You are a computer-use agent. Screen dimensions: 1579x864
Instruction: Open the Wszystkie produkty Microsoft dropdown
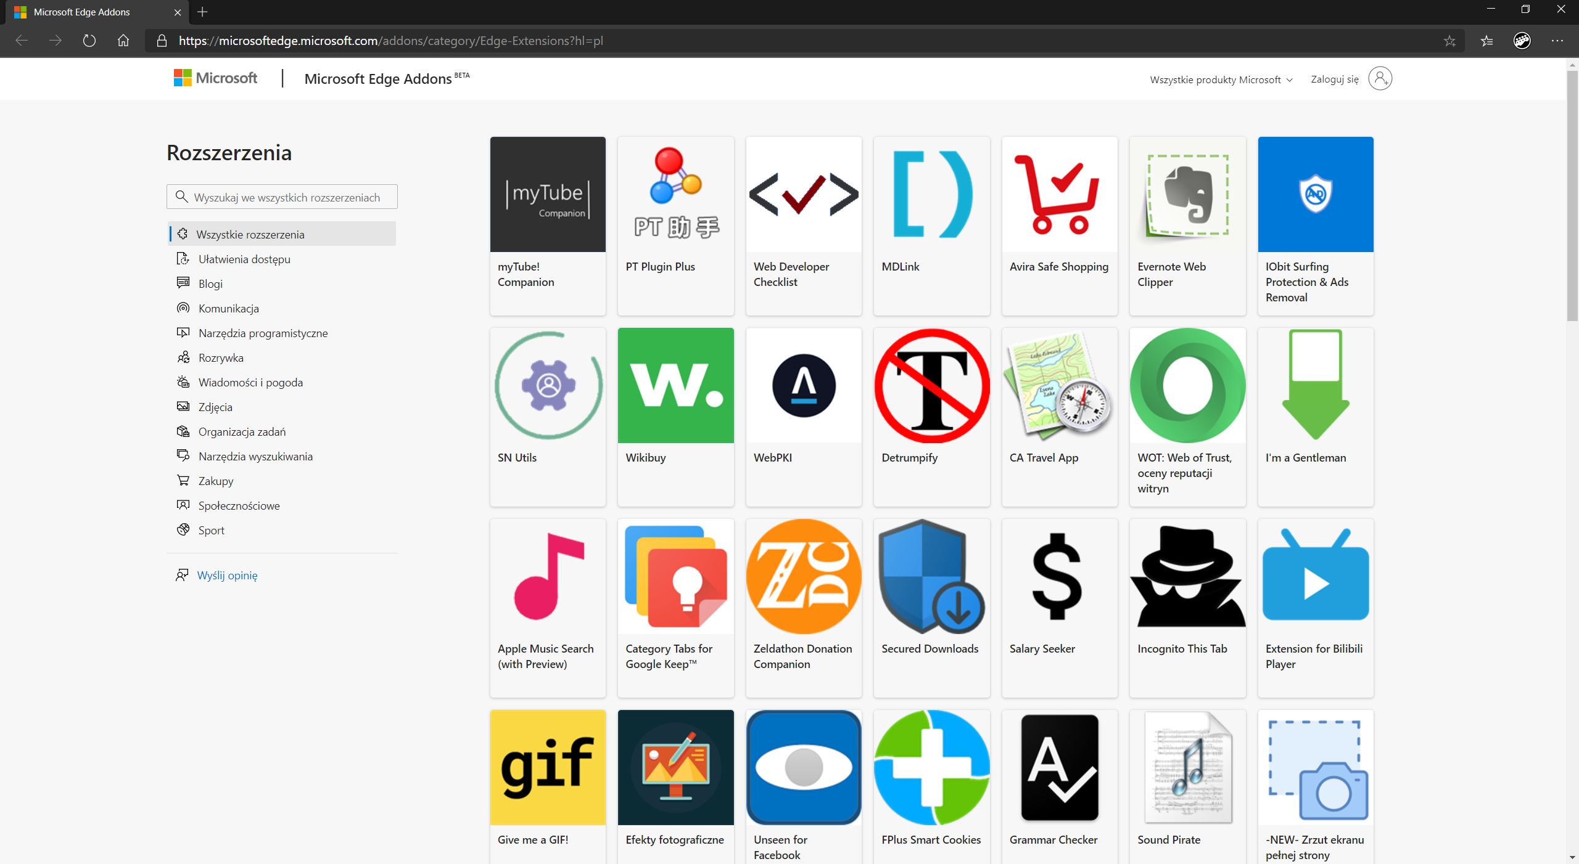tap(1220, 79)
